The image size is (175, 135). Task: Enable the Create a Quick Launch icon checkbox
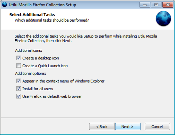pos(19,66)
